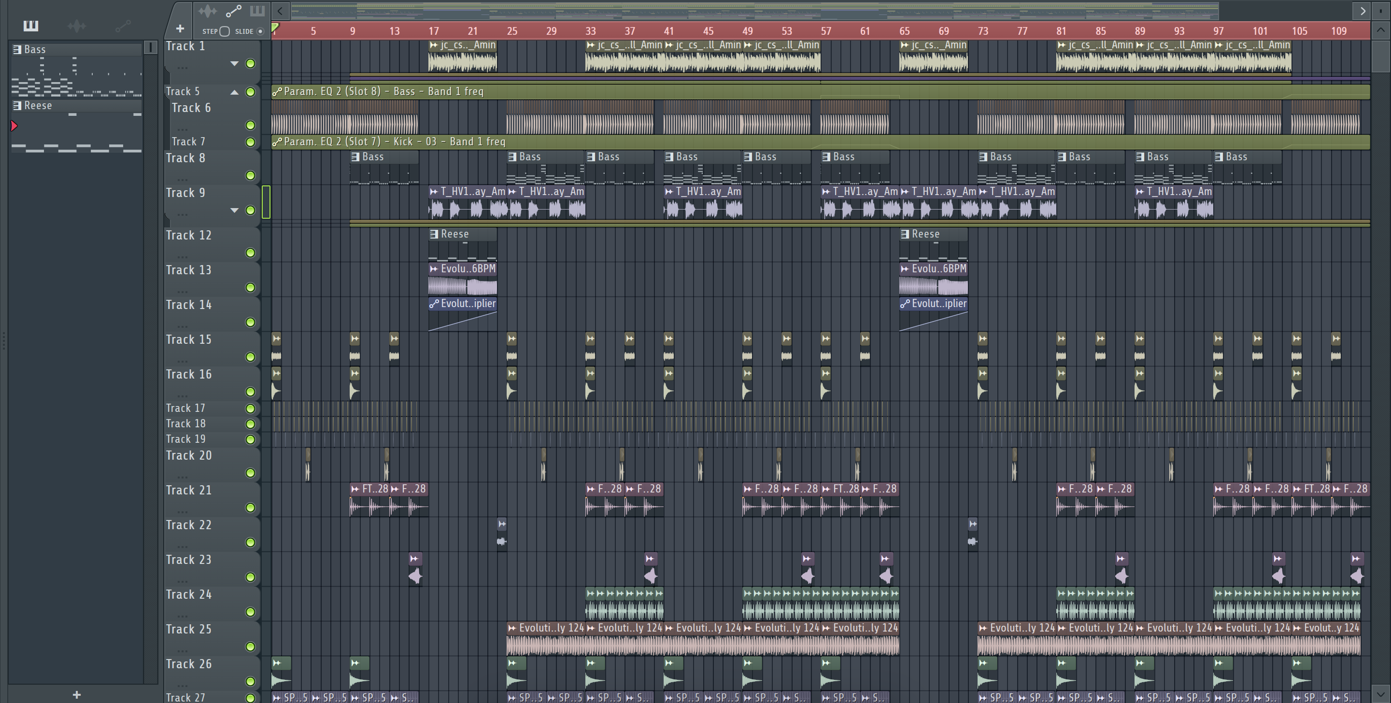1391x703 pixels.
Task: Mute Track 8 with its green LED
Action: (x=250, y=176)
